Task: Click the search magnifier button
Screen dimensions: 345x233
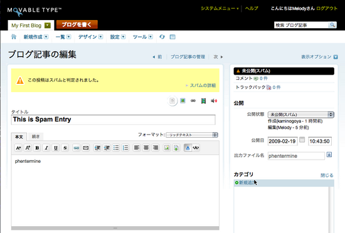Action: [x=332, y=25]
